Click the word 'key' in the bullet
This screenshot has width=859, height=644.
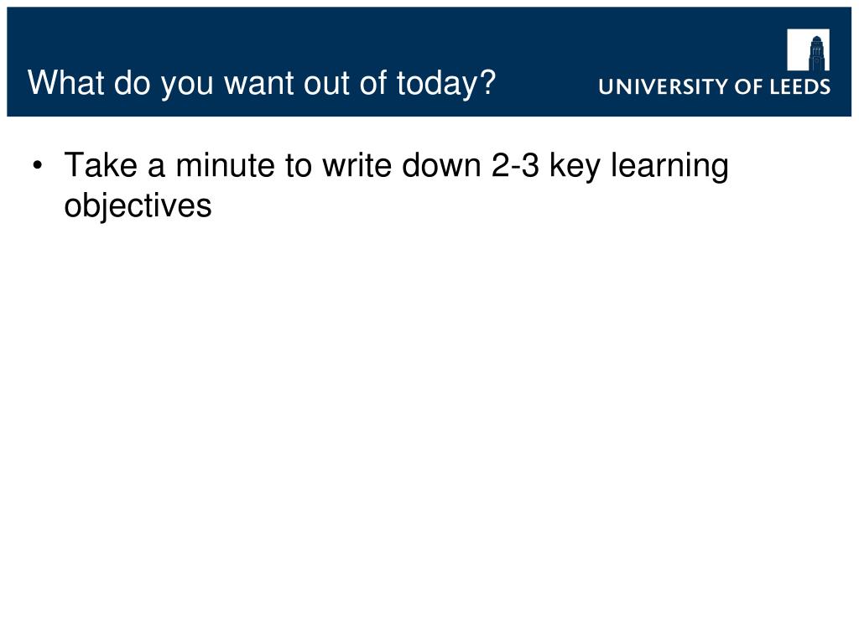point(575,167)
